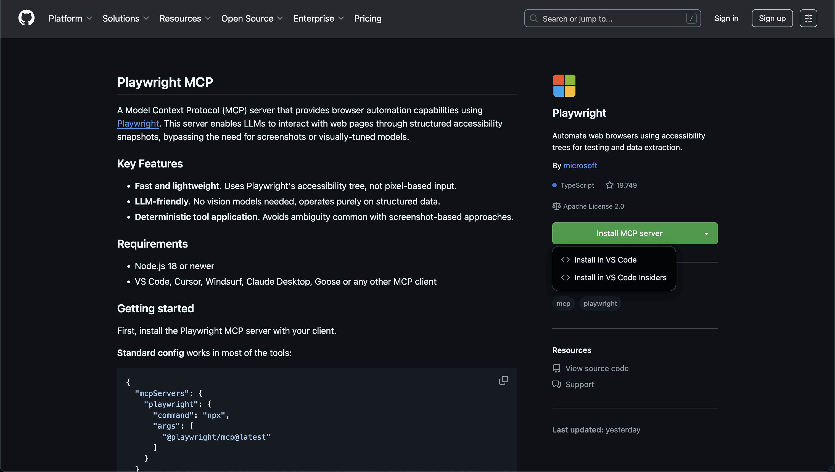Click the "Last updated: yesterday" text
The image size is (835, 472).
[596, 430]
